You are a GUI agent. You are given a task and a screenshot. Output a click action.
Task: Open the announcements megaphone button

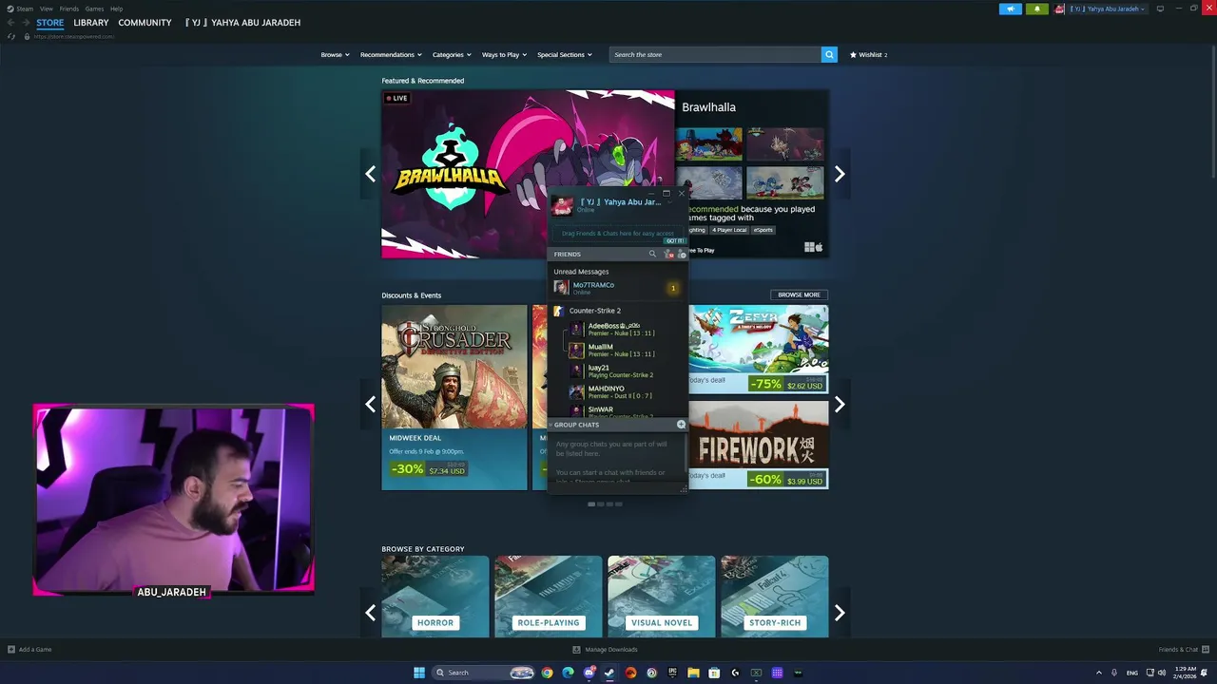pos(1010,9)
